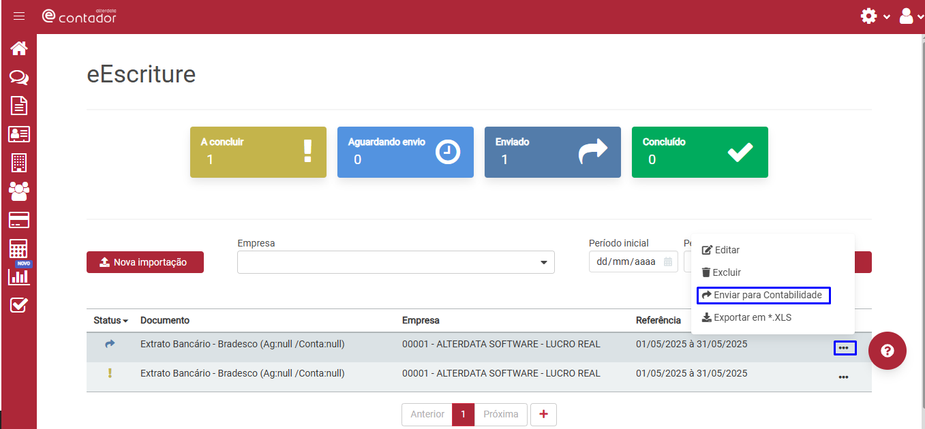Image resolution: width=925 pixels, height=429 pixels.
Task: Open the people group sidebar icon
Action: click(x=19, y=191)
